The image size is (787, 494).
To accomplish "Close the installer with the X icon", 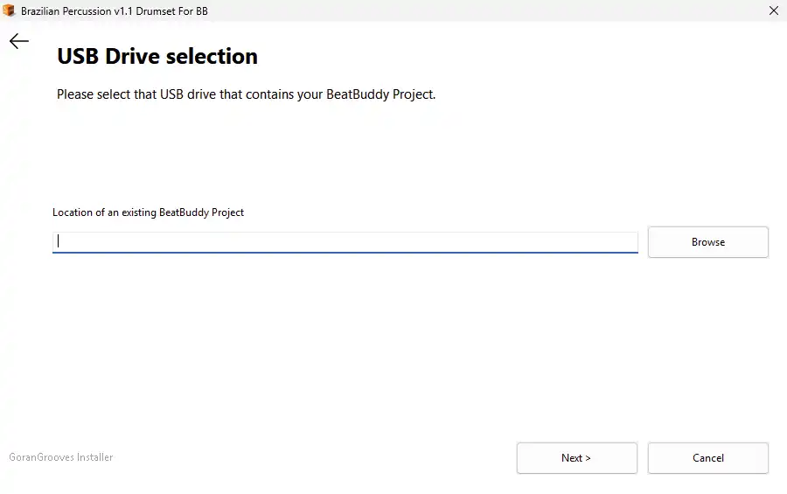I will (x=774, y=10).
